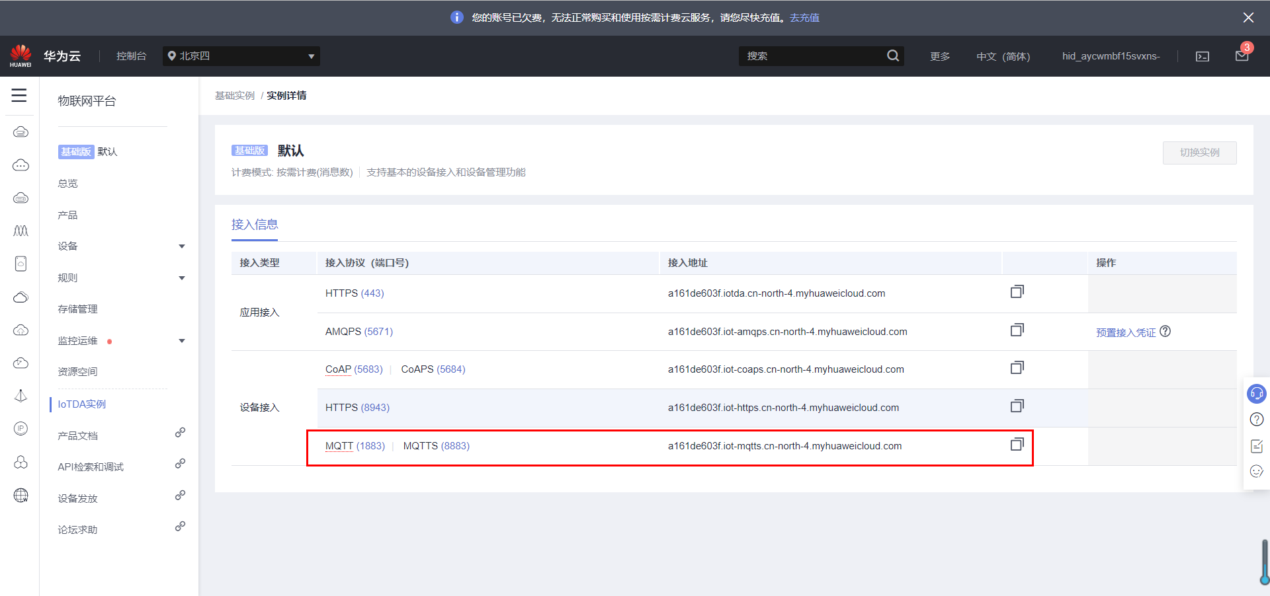Screen dimensions: 1270x596
Task: Click AMQPS (5671) protocol text
Action: pyautogui.click(x=359, y=332)
